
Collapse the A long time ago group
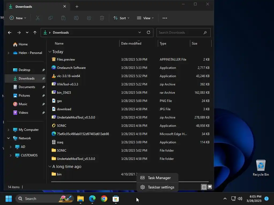click(50, 167)
